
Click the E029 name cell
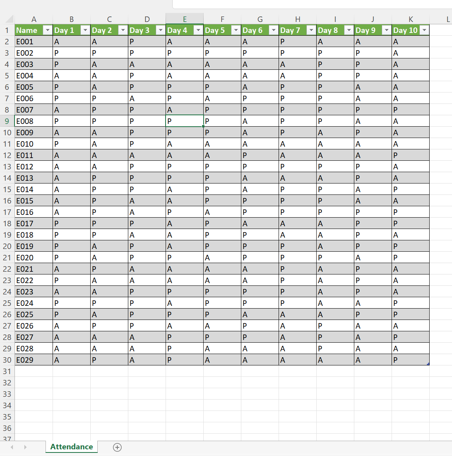pyautogui.click(x=34, y=360)
